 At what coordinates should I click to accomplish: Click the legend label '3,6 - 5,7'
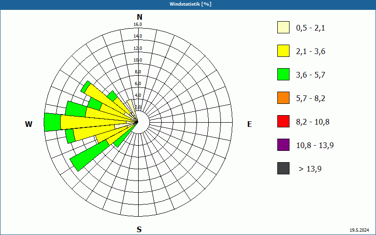click(x=311, y=75)
